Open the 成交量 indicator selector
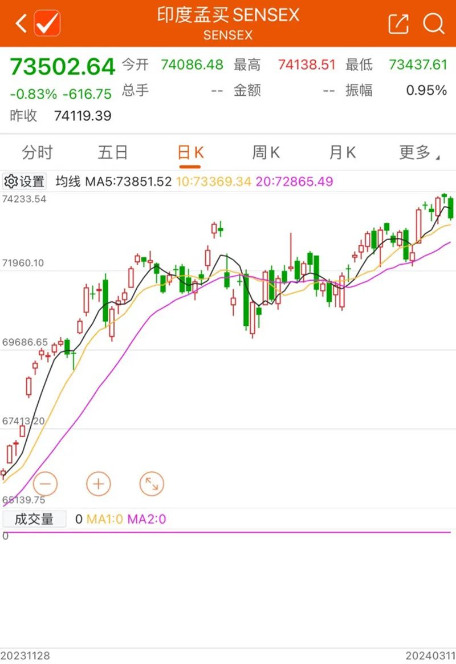This screenshot has height=664, width=456. click(x=34, y=519)
